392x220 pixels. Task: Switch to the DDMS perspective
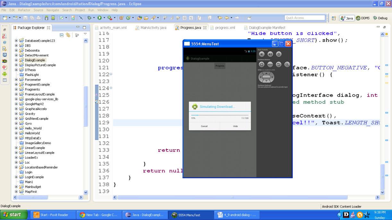point(362,18)
